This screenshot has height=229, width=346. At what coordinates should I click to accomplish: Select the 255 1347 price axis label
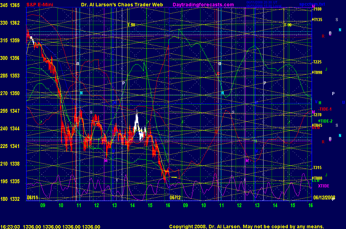tap(10, 111)
